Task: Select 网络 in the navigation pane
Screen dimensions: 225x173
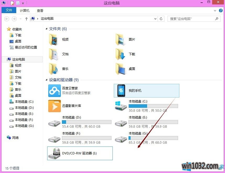Action: tap(15, 138)
